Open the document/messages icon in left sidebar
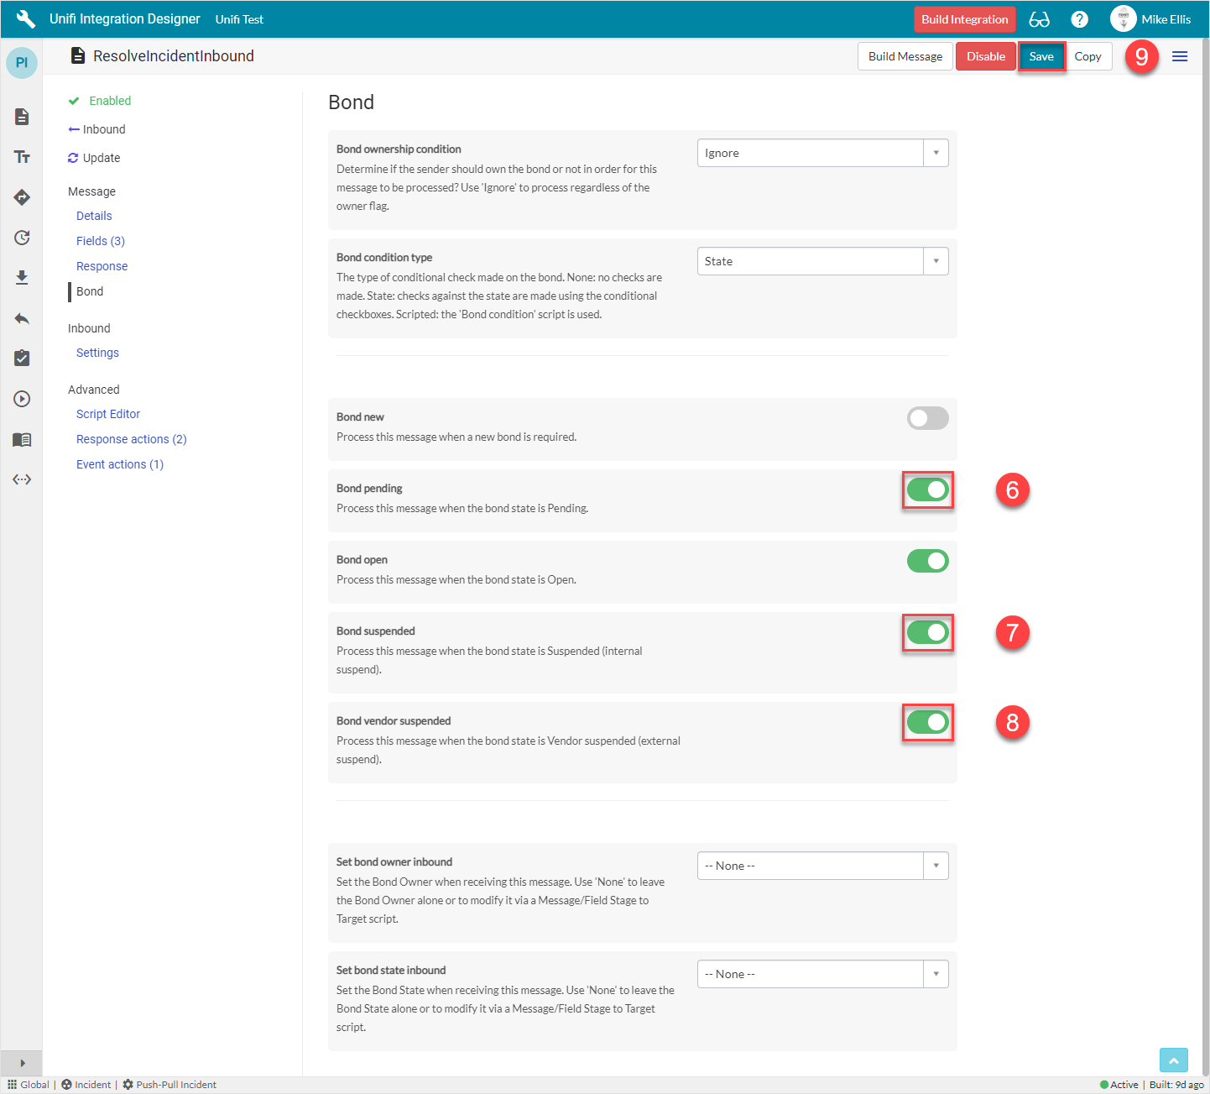Screen dimensions: 1210x1094 click(x=22, y=117)
